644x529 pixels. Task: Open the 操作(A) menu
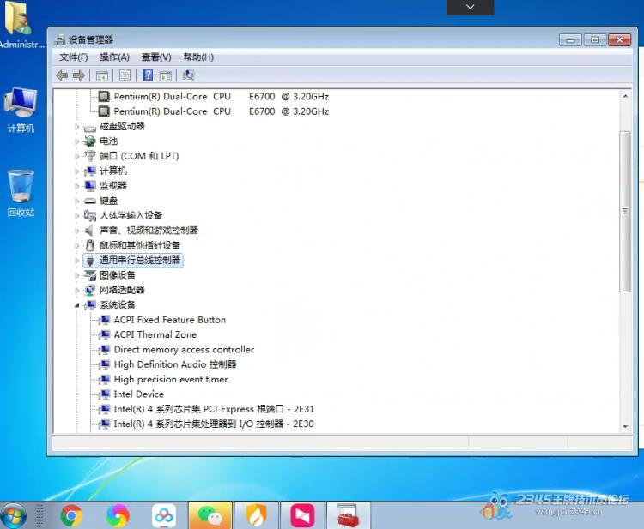pos(114,57)
